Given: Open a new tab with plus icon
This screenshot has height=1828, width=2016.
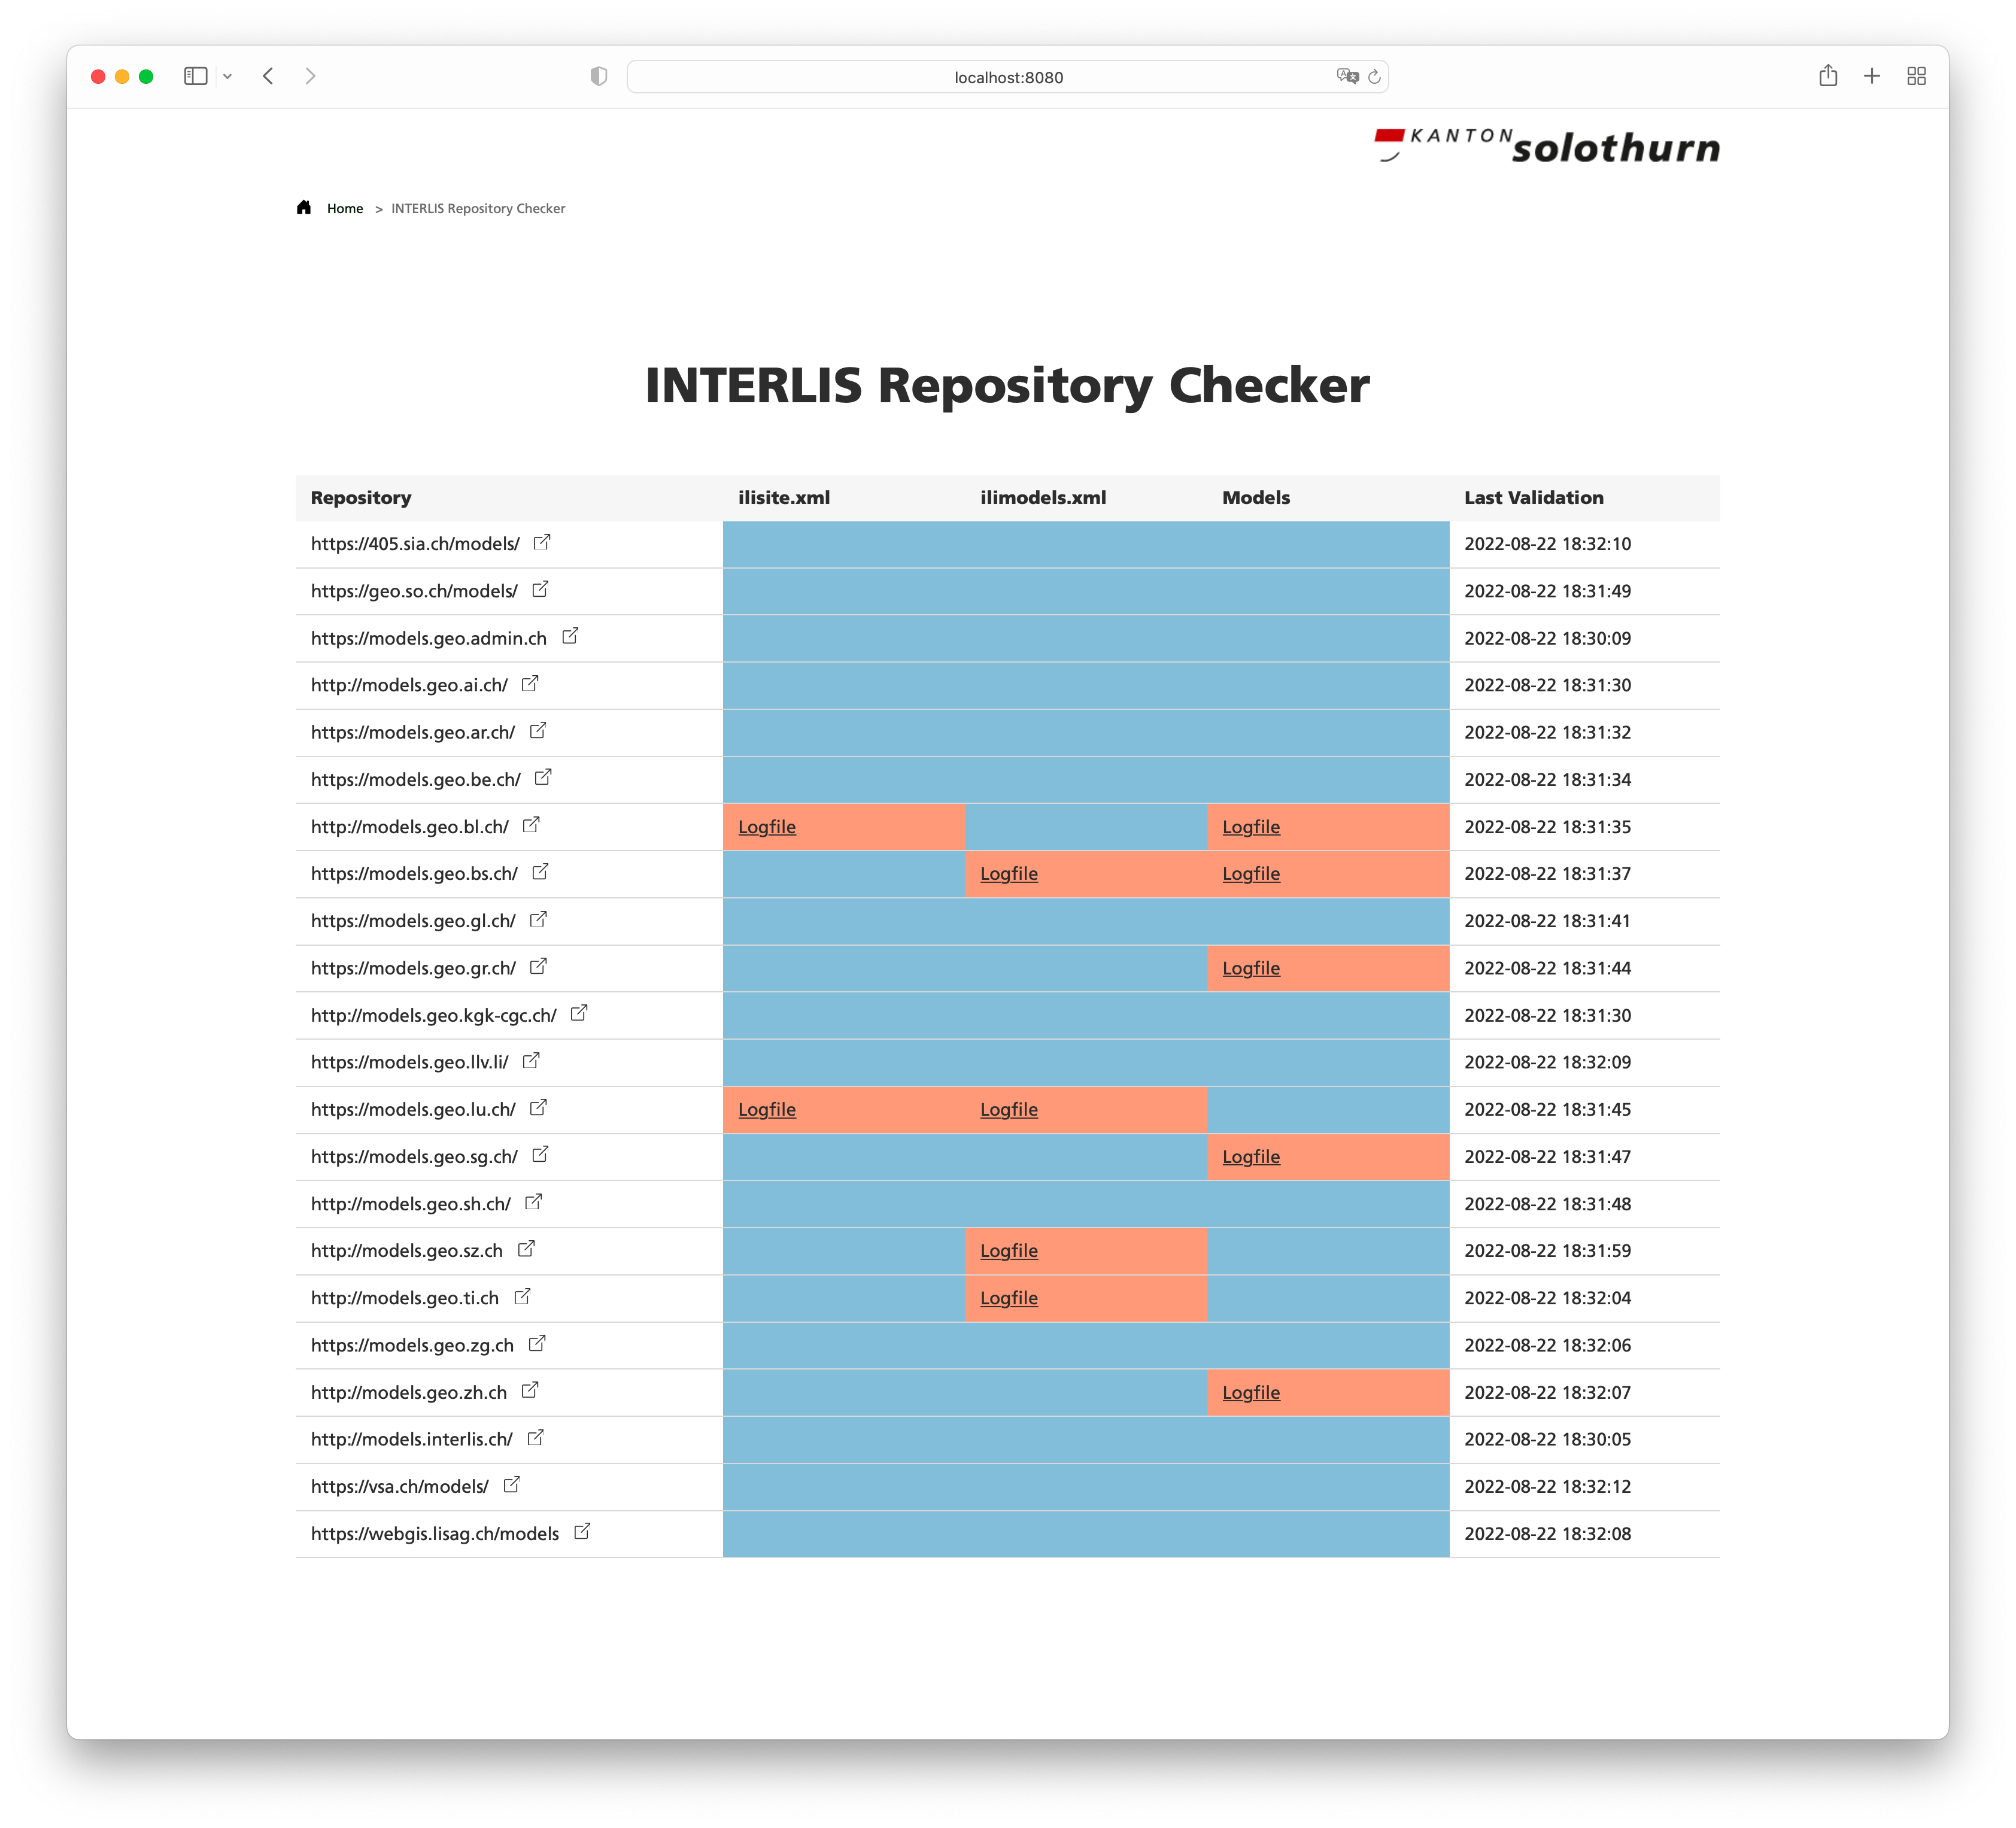Looking at the screenshot, I should 1872,76.
